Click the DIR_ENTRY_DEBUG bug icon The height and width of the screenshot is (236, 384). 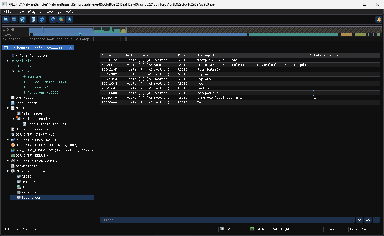pyautogui.click(x=13, y=155)
